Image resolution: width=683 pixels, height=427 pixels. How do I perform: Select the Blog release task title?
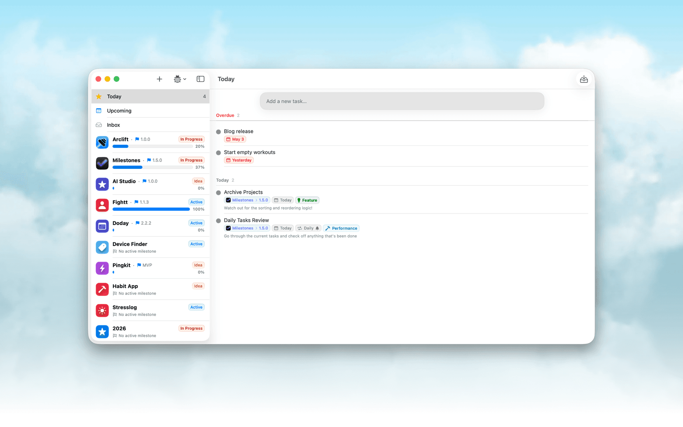239,131
